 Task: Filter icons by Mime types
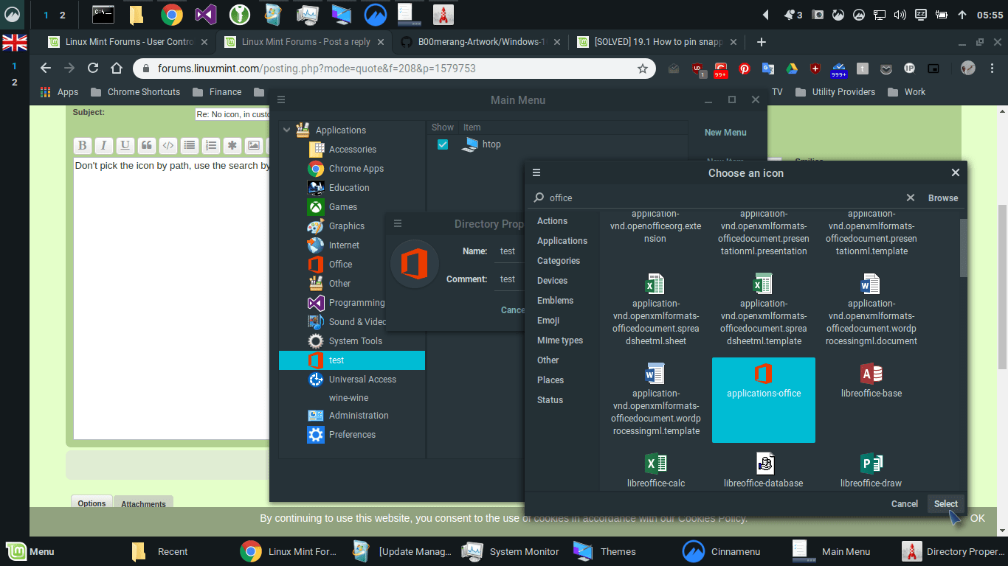[560, 340]
